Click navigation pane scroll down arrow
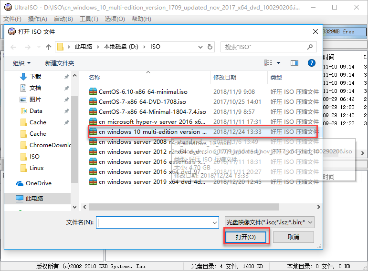This screenshot has width=368, height=271. [x=74, y=207]
